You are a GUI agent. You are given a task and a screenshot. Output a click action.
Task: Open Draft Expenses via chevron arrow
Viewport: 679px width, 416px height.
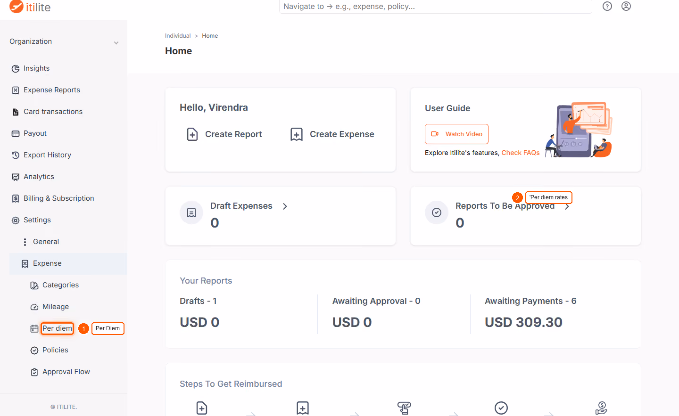pos(285,206)
